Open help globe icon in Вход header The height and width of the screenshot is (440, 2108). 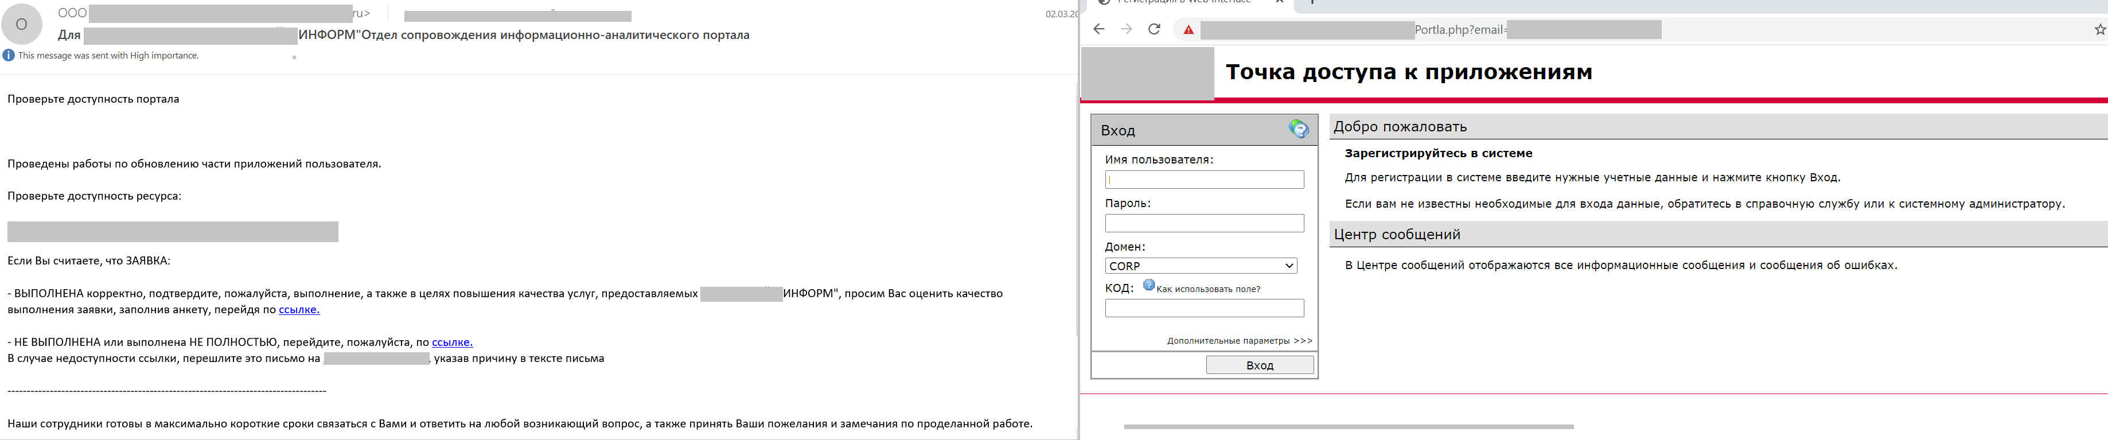tap(1298, 129)
